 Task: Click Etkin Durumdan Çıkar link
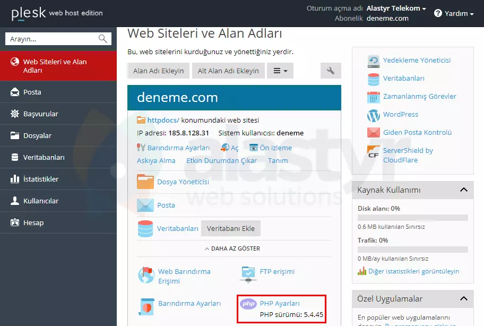coord(222,160)
